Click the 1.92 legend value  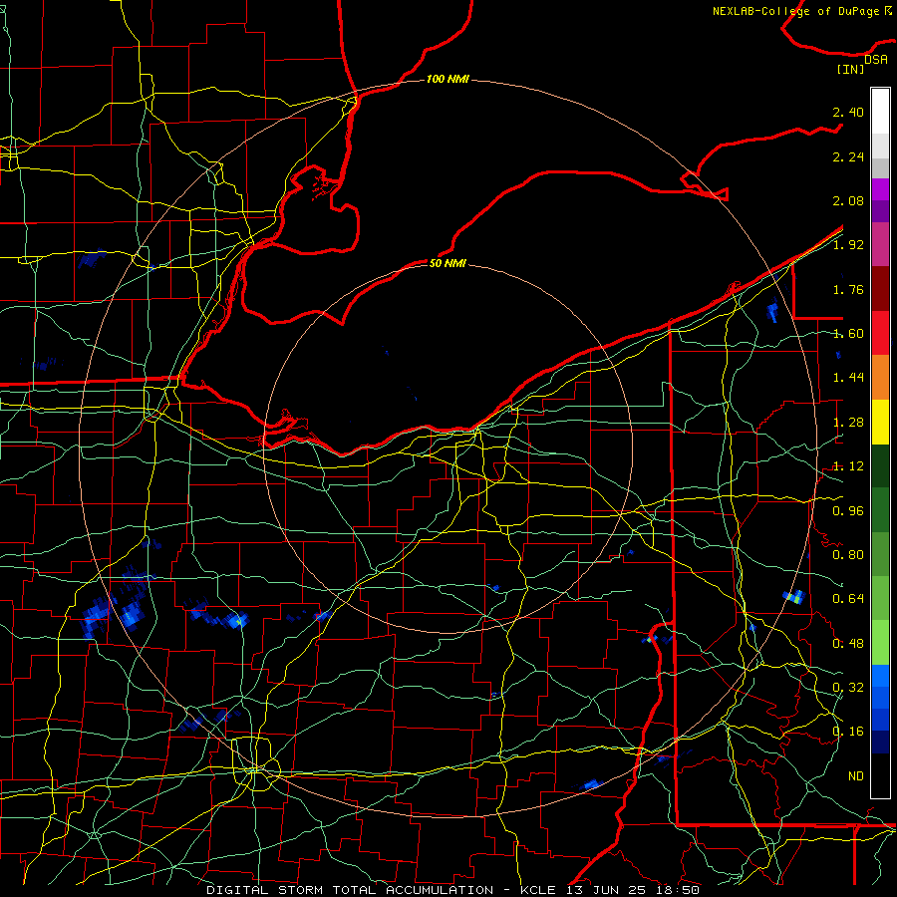click(x=848, y=245)
